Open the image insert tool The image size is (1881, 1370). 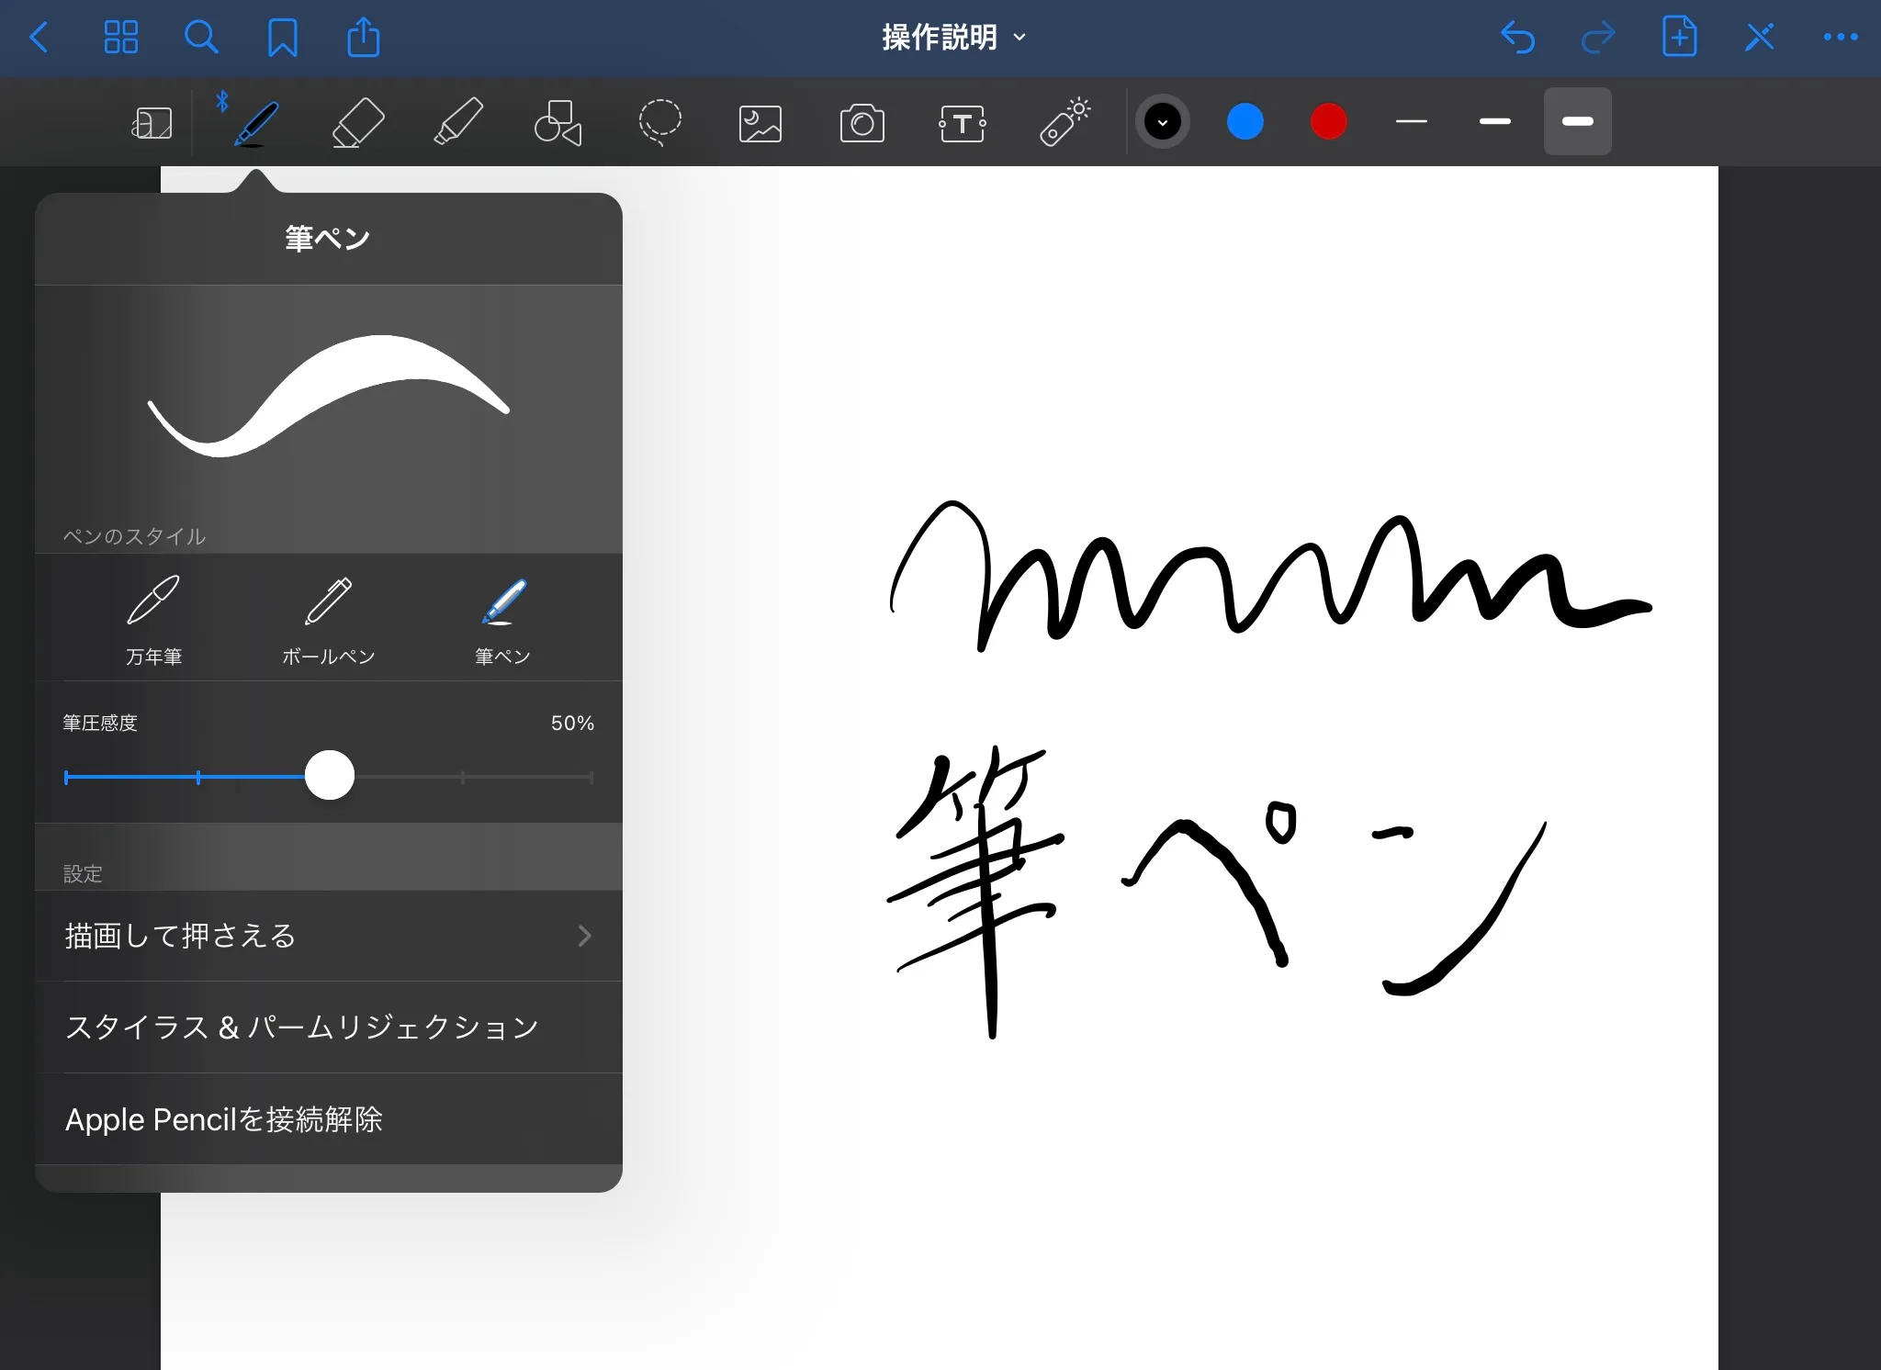760,122
